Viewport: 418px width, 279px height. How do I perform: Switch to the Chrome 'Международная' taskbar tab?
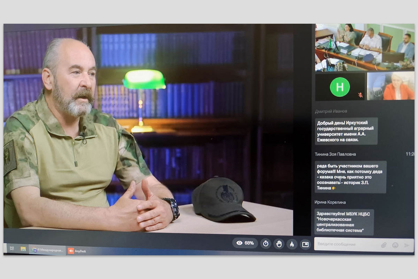(47, 250)
